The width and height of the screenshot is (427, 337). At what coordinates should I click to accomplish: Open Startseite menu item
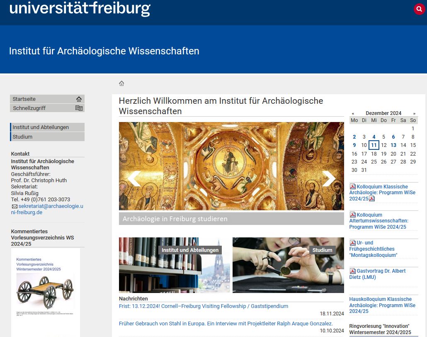47,99
